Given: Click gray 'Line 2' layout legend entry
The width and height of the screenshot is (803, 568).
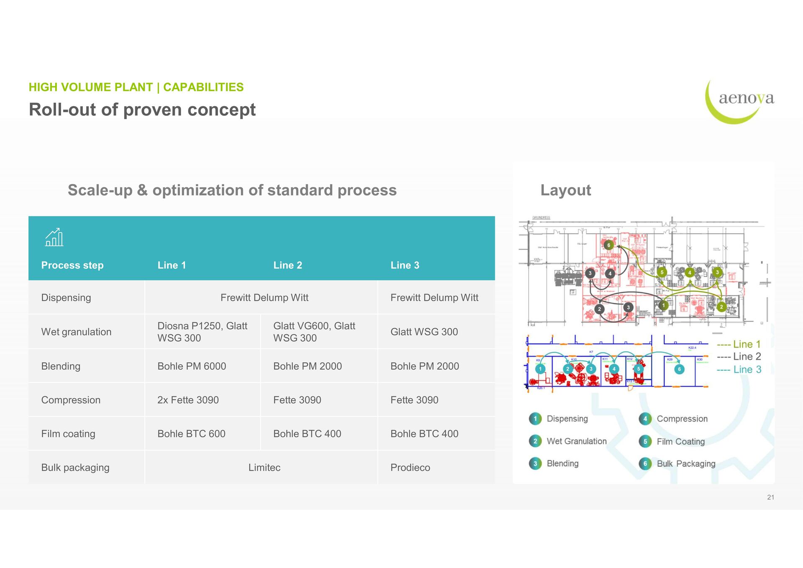Looking at the screenshot, I should 739,357.
